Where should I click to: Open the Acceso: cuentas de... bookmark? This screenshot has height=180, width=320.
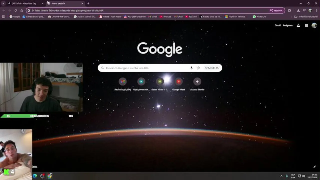pyautogui.click(x=85, y=17)
